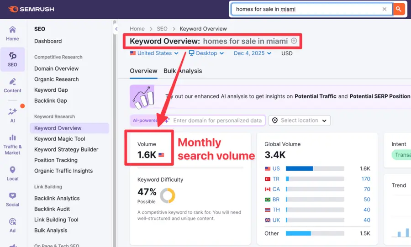Viewport: 411px width, 247px height.
Task: Click the US volume bar
Action: tap(315, 168)
